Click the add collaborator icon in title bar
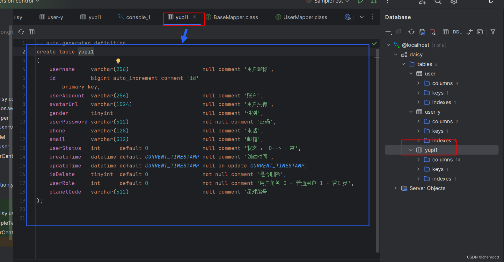The image size is (504, 262). click(422, 2)
